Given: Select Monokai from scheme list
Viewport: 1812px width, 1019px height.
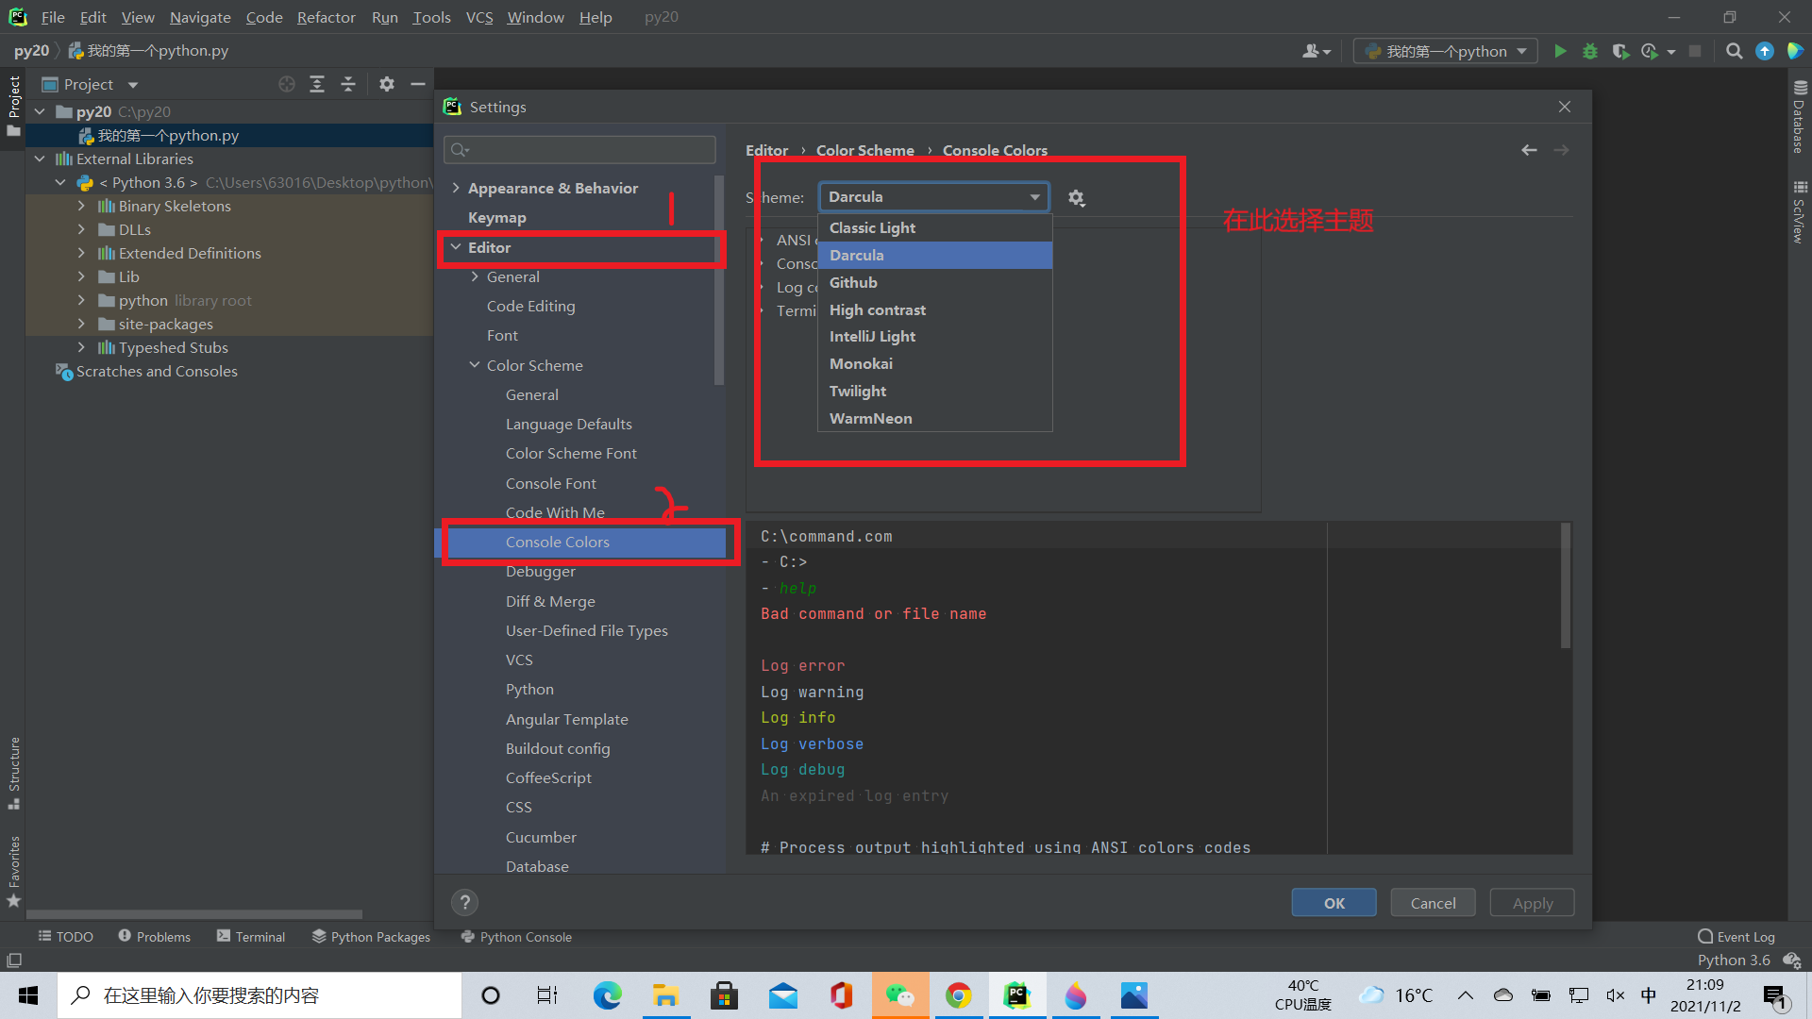Looking at the screenshot, I should click(861, 363).
